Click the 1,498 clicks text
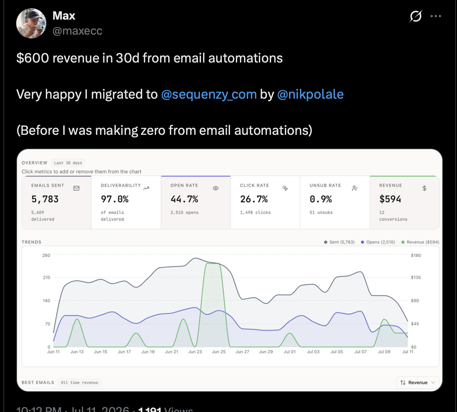This screenshot has width=457, height=412. 255,212
